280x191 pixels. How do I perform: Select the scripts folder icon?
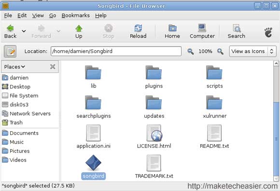[214, 72]
